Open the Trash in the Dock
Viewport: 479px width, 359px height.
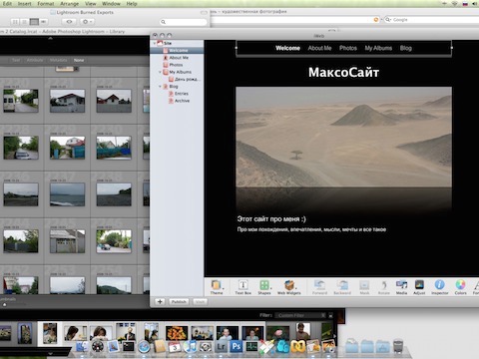[x=398, y=346]
